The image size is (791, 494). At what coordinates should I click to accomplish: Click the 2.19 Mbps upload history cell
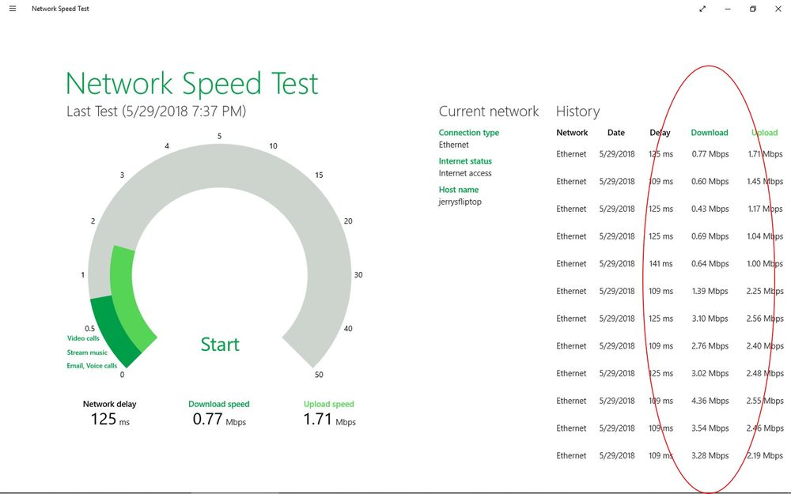point(765,456)
